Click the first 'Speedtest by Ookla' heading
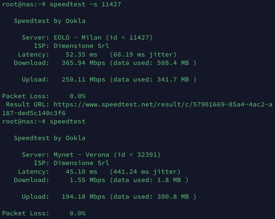Screen dimensions: 275x219 coord(49,21)
